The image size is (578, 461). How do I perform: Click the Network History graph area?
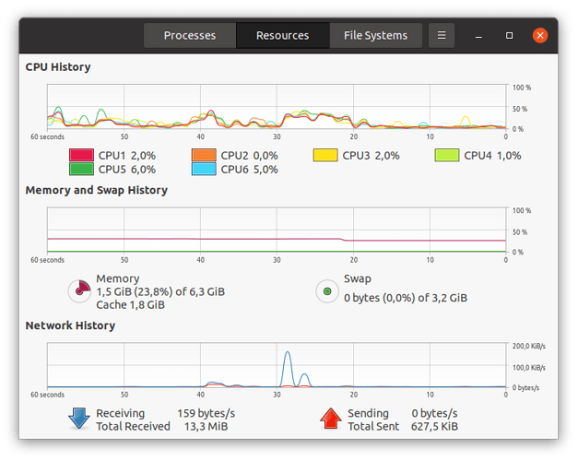click(277, 365)
